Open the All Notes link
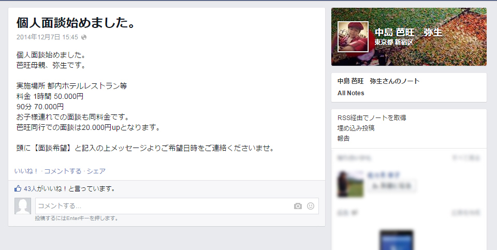Image resolution: width=497 pixels, height=250 pixels. click(351, 93)
